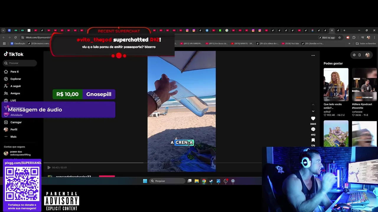The image size is (378, 212).
Task: Click the Procurar search field
Action: click(x=20, y=63)
